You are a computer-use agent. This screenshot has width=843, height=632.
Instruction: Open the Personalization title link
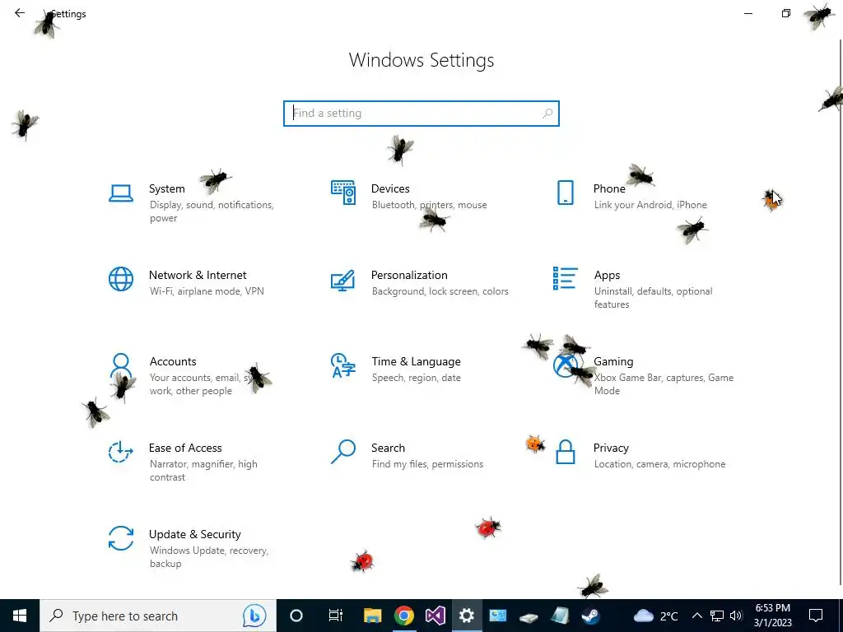pyautogui.click(x=409, y=275)
